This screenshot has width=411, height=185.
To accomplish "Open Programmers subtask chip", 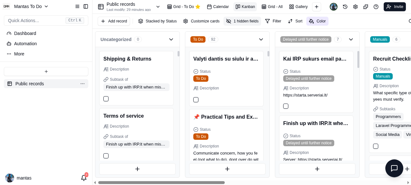I will [388, 117].
